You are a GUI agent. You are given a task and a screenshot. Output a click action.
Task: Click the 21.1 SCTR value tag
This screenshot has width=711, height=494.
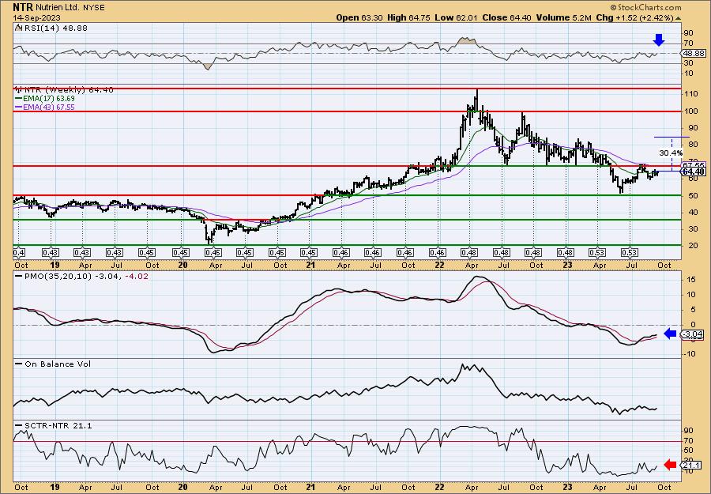690,465
